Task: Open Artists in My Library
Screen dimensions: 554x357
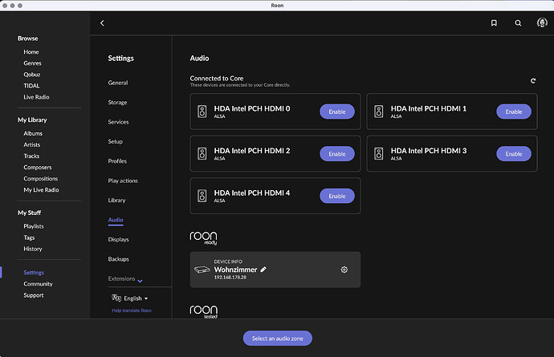Action: 32,144
